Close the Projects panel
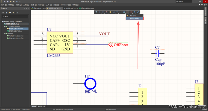The image size is (208, 111). tap(29, 8)
